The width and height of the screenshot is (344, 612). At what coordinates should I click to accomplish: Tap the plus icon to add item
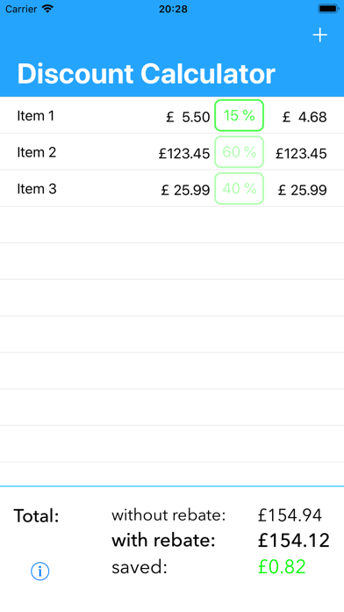tap(319, 35)
